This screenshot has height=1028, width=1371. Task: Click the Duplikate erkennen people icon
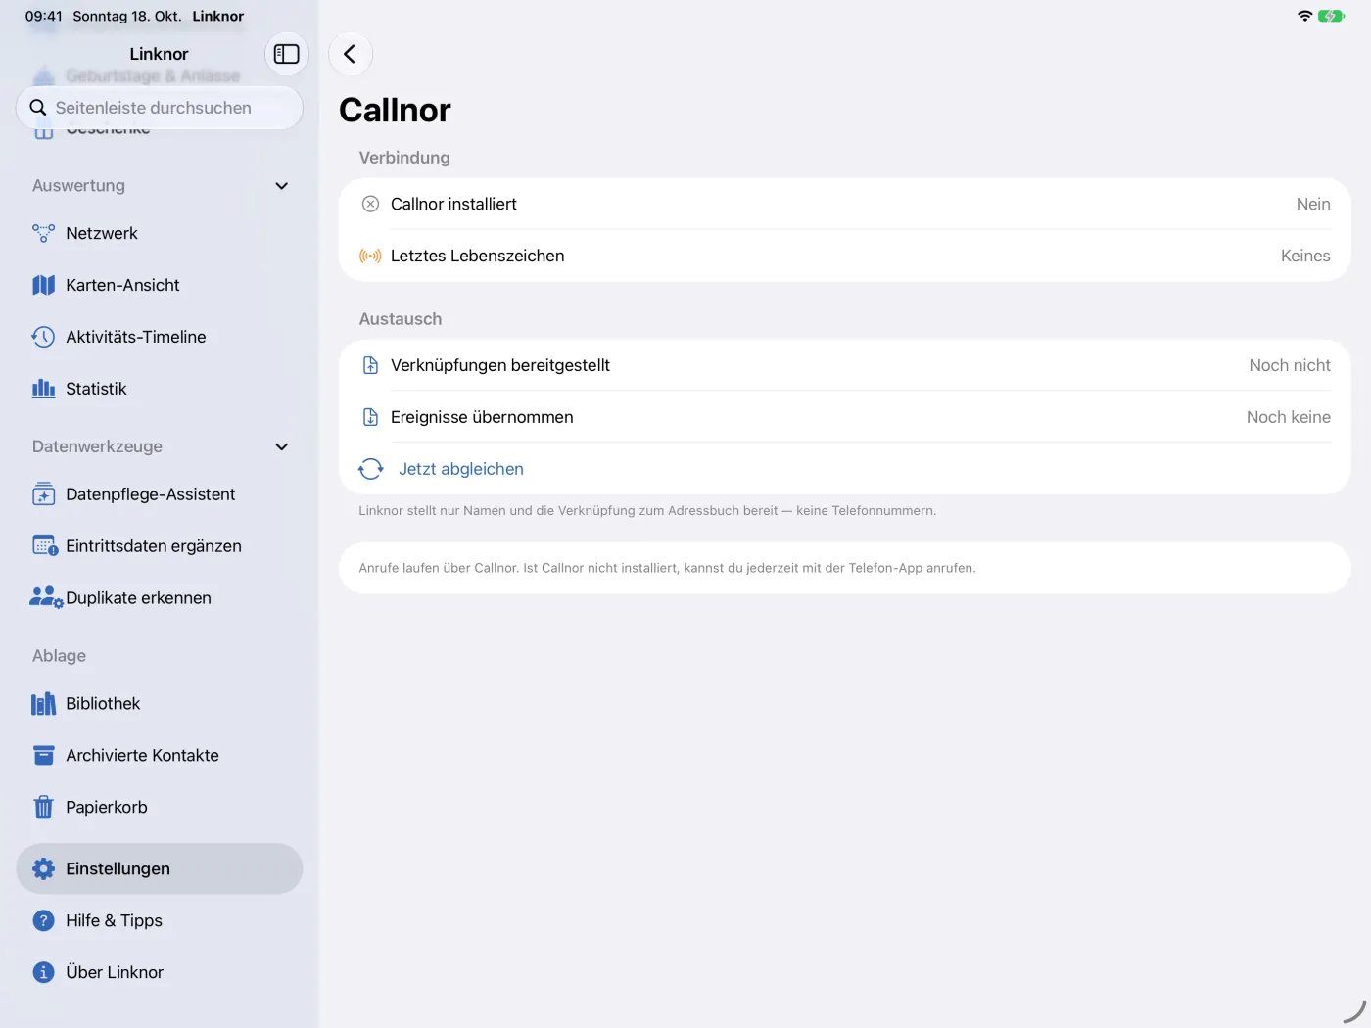(x=46, y=598)
